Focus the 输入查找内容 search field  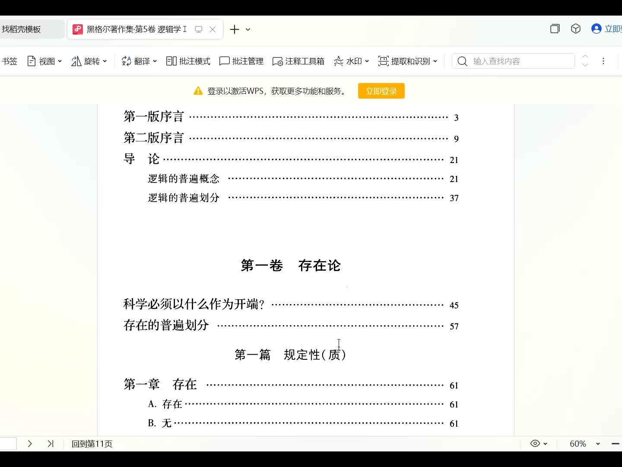click(x=513, y=61)
